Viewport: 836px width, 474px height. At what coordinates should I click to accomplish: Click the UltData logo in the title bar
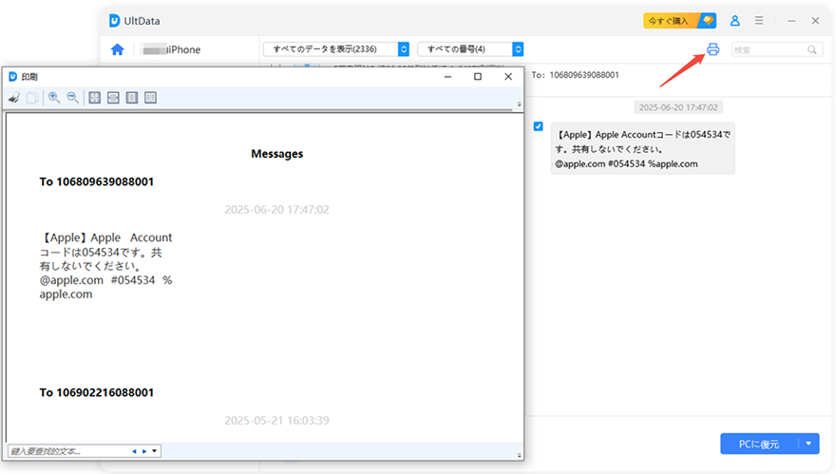point(114,21)
